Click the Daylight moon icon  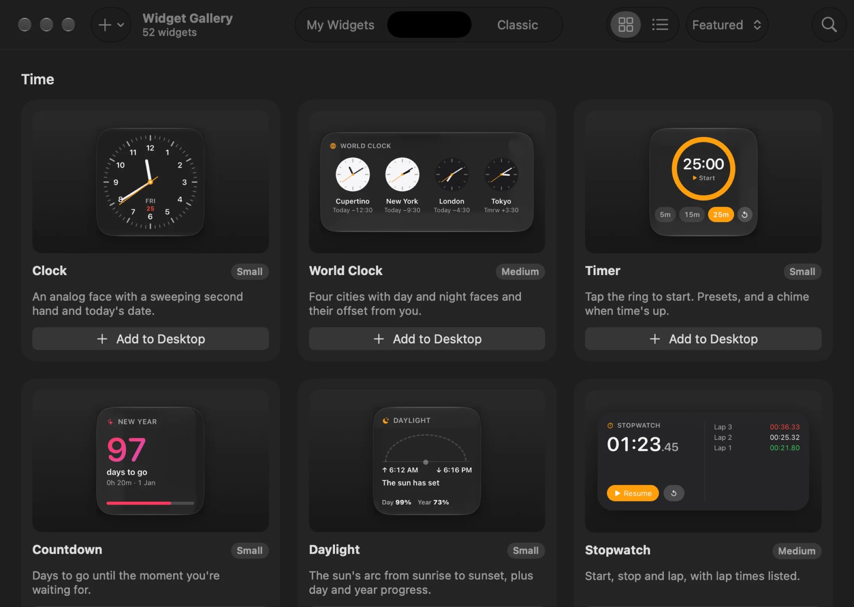(x=385, y=421)
